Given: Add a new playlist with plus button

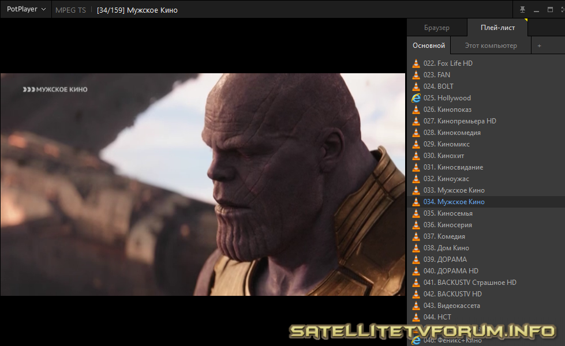Looking at the screenshot, I should click(539, 46).
